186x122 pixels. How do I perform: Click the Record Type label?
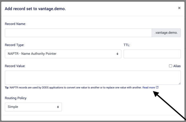coord(15,45)
